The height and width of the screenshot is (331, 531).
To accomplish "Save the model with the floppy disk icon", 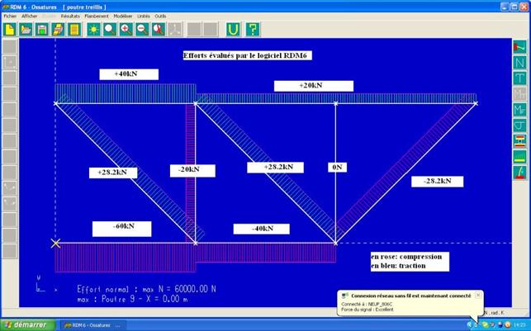I will pos(43,29).
